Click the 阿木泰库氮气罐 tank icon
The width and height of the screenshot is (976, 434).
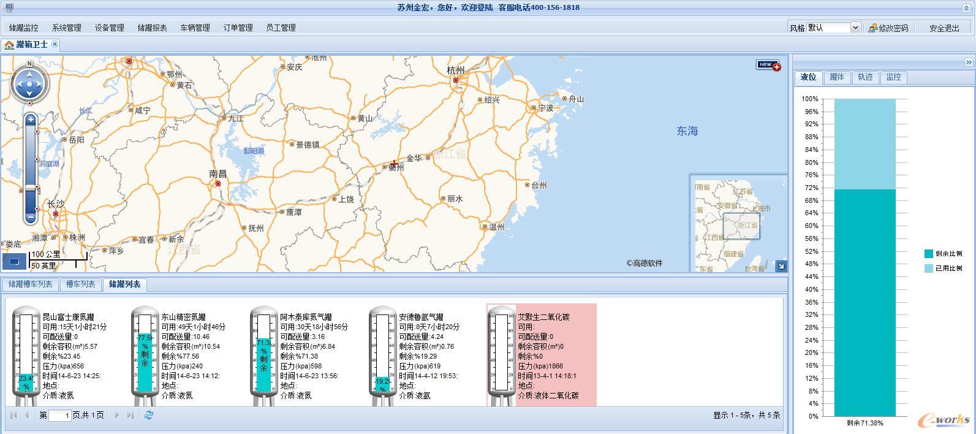[263, 356]
